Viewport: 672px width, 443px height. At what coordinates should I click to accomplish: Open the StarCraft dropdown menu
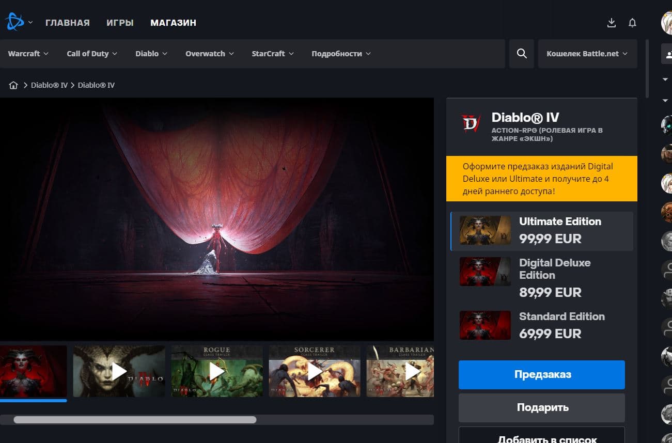point(273,54)
